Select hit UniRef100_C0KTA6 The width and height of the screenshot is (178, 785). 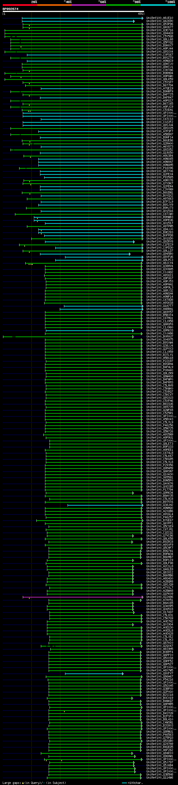coord(160,70)
